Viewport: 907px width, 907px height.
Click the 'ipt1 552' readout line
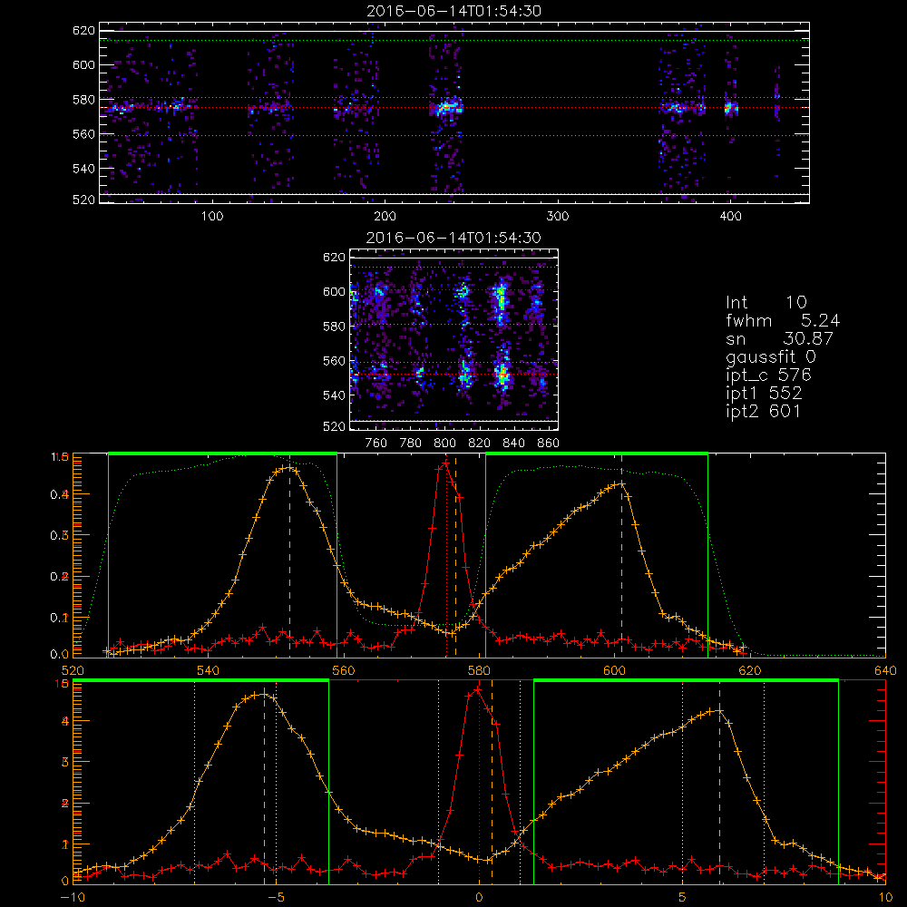click(764, 394)
